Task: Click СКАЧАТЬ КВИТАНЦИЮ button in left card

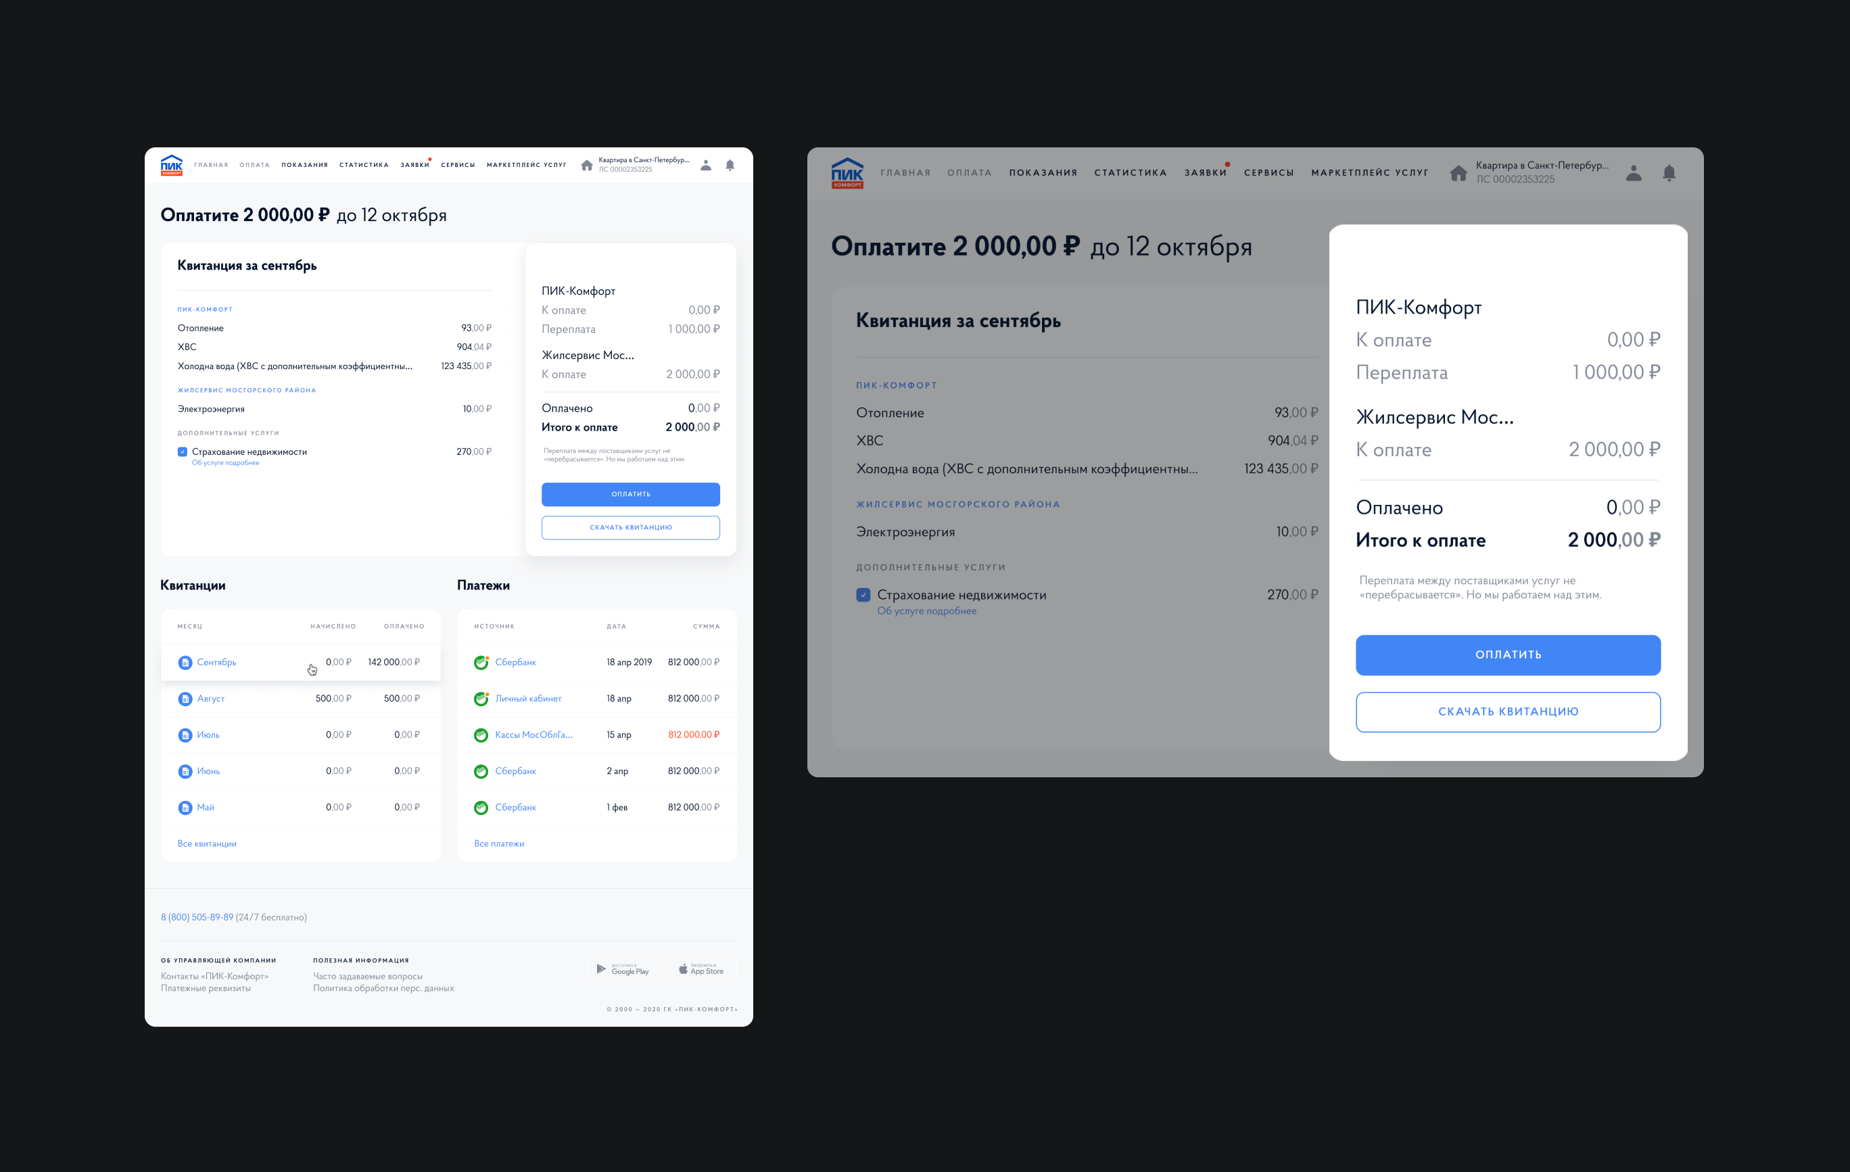Action: (630, 528)
